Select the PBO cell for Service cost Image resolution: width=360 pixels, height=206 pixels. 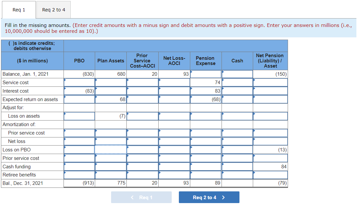(79, 82)
